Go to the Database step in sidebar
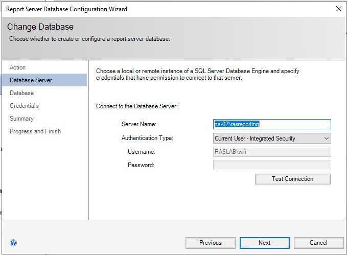 pos(22,93)
